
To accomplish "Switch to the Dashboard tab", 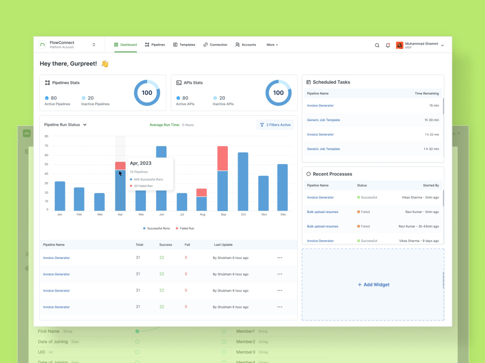I will click(125, 45).
